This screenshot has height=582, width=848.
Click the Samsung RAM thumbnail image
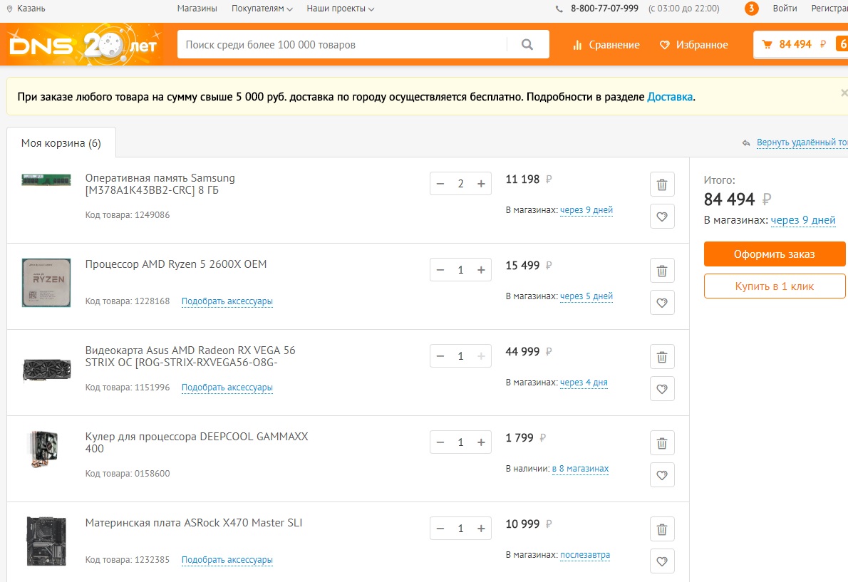pyautogui.click(x=46, y=180)
